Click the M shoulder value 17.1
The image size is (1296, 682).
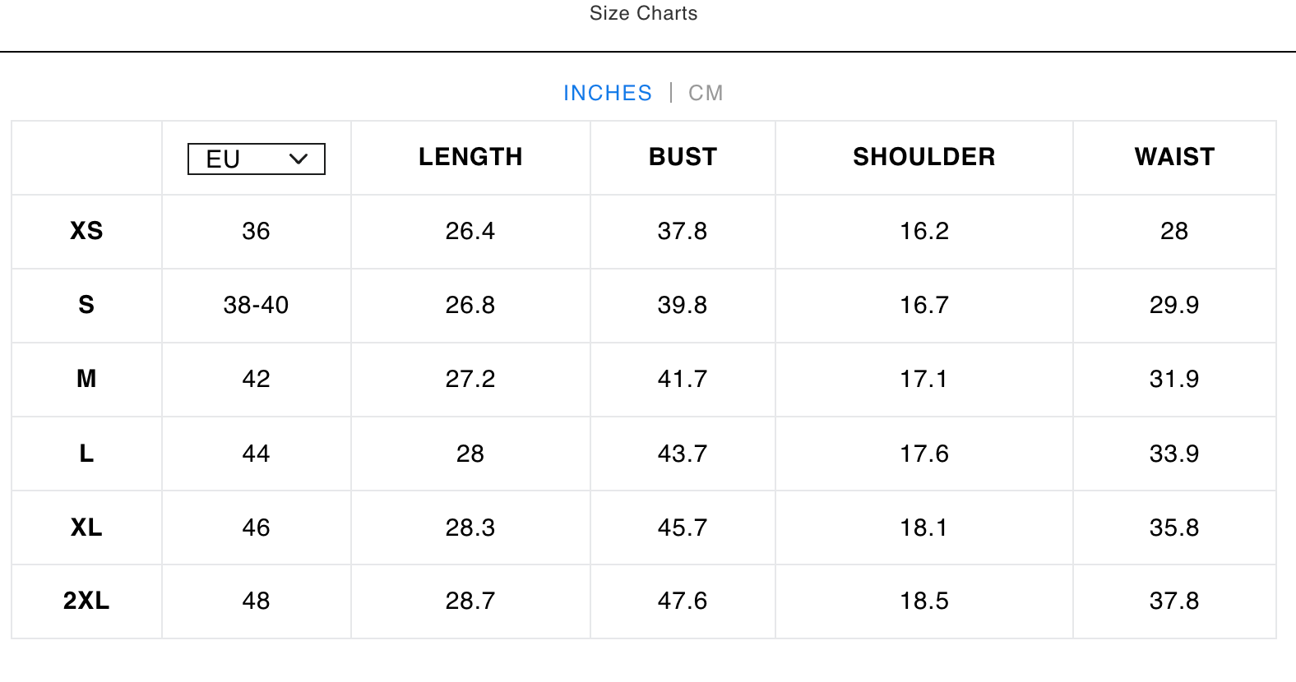tap(923, 379)
